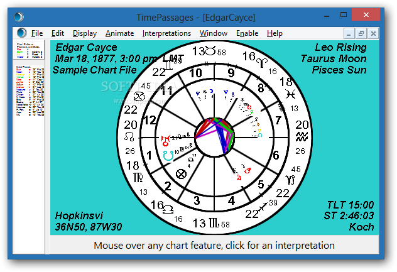
Task: Maximize the TimePassages main window
Action: point(344,14)
